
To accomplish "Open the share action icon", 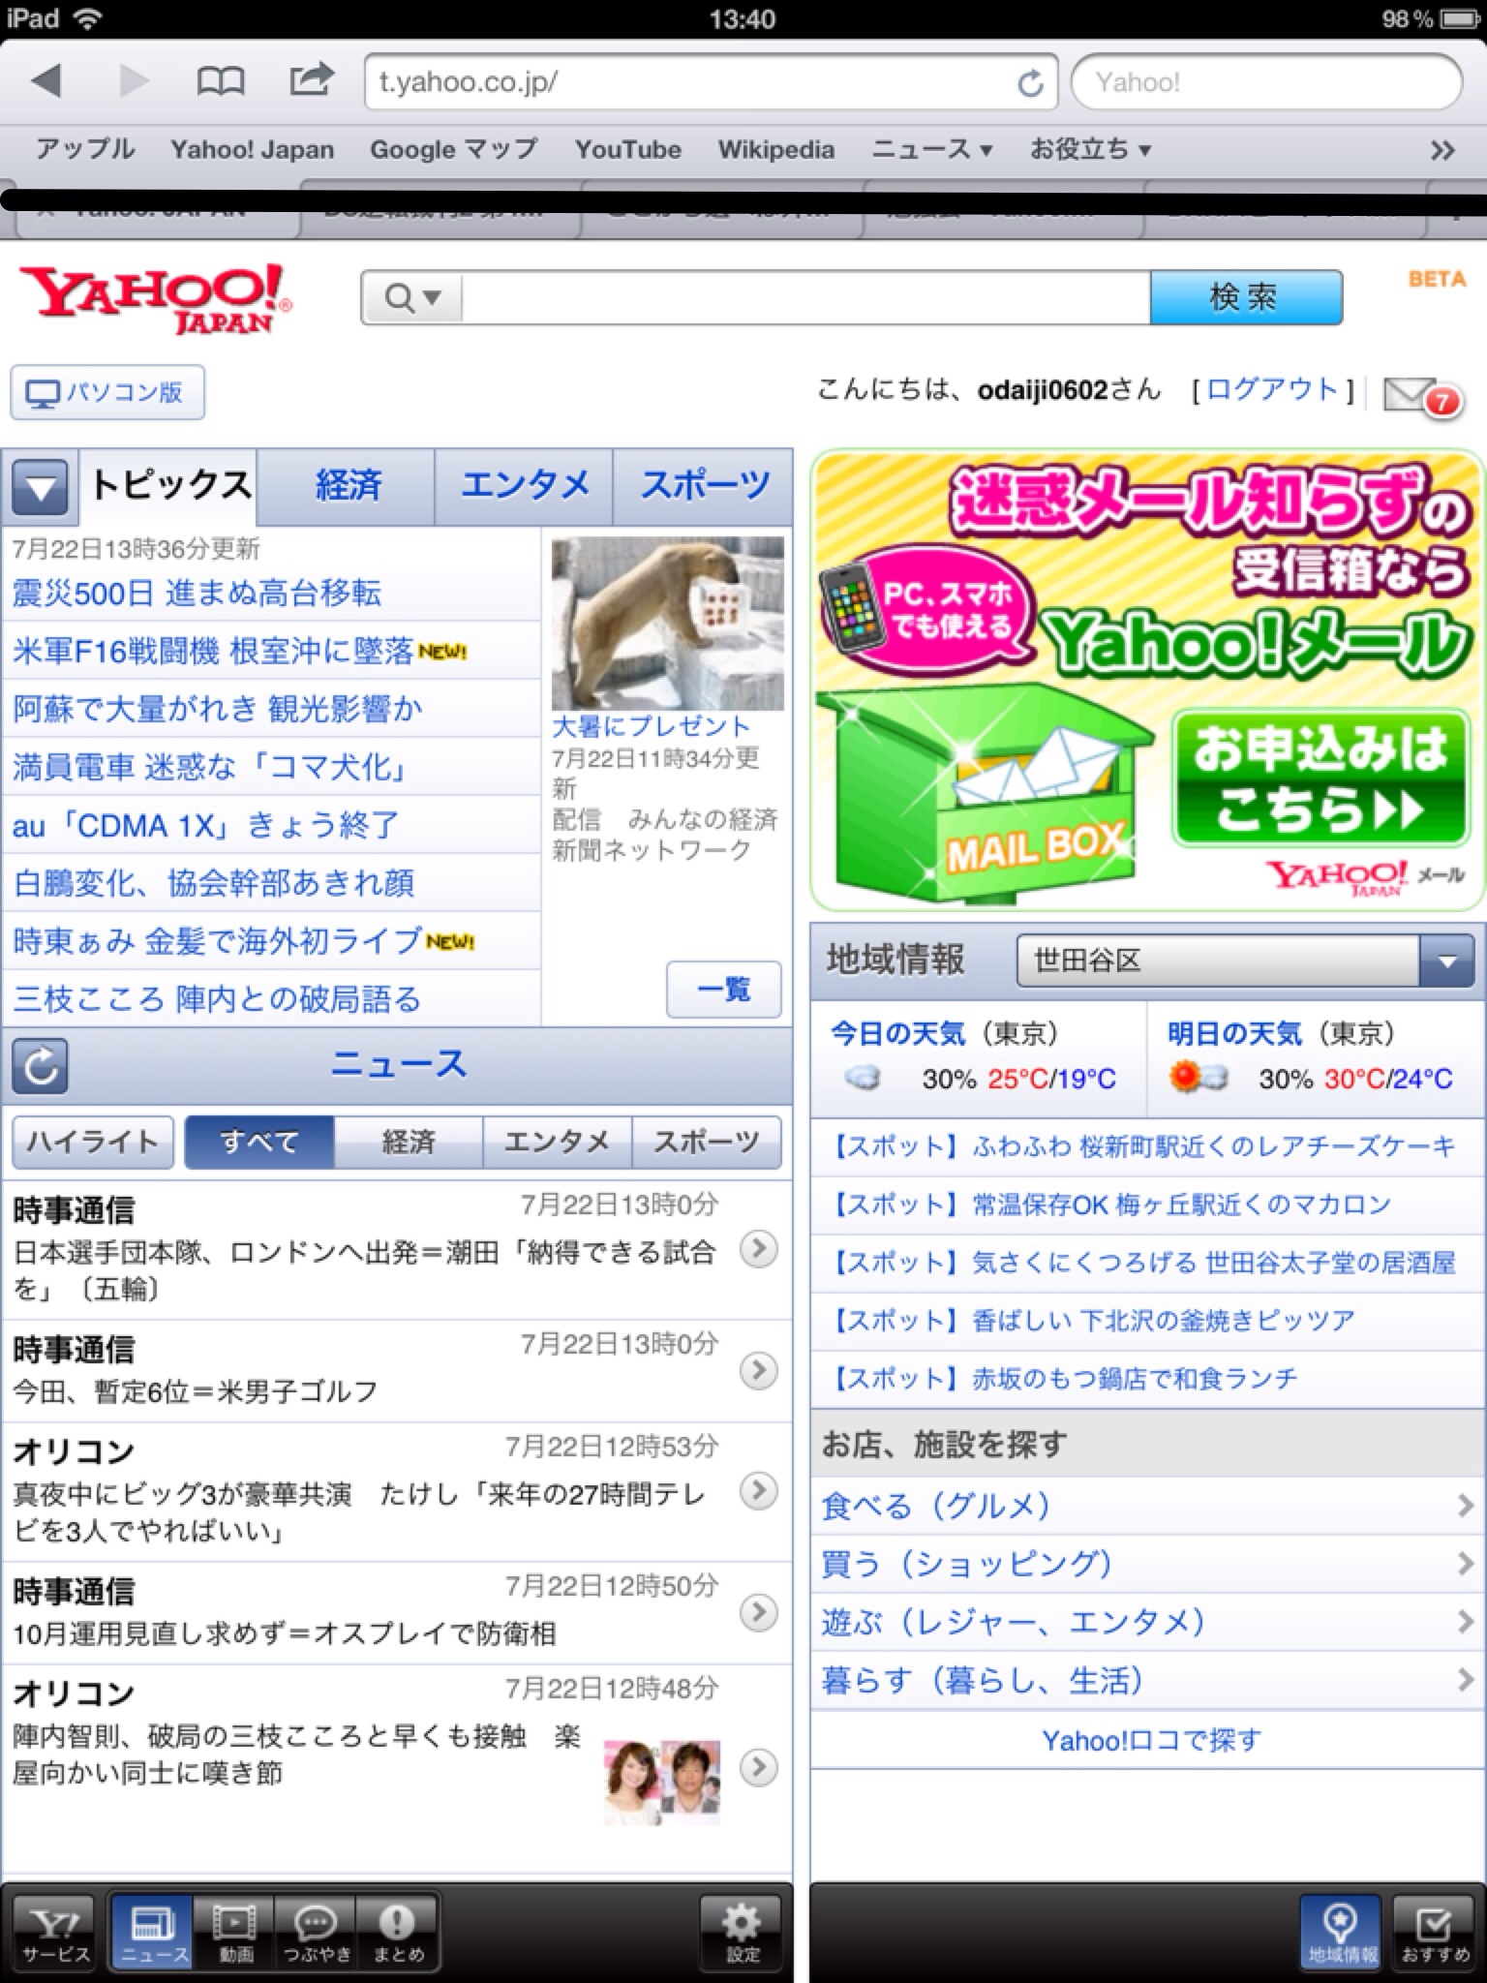I will 311,79.
